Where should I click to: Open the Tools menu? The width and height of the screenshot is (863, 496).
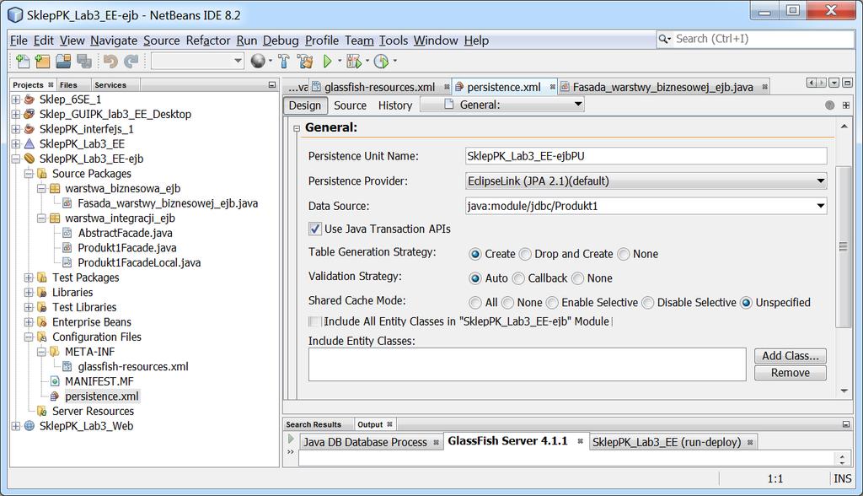click(394, 40)
